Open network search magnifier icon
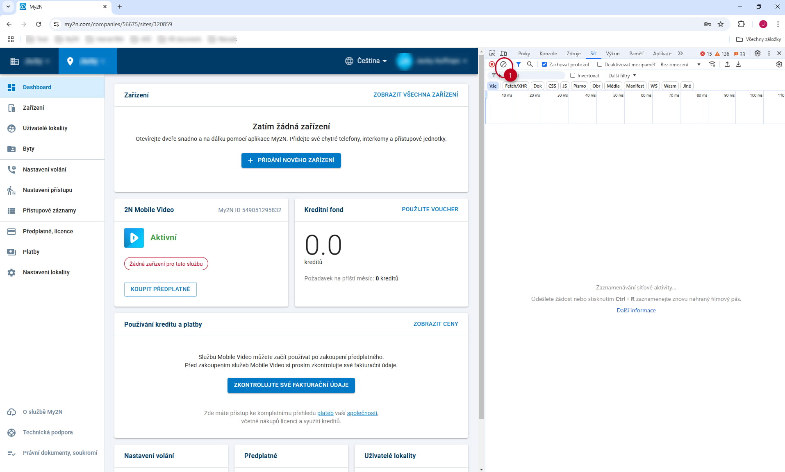 click(x=530, y=64)
